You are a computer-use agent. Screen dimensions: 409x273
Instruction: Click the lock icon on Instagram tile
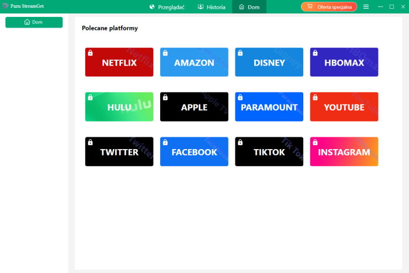315,142
